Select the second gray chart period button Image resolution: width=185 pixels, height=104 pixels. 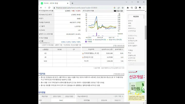(x=118, y=11)
